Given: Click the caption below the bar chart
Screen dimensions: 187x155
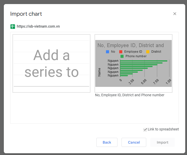Looking at the screenshot, I should point(130,95).
